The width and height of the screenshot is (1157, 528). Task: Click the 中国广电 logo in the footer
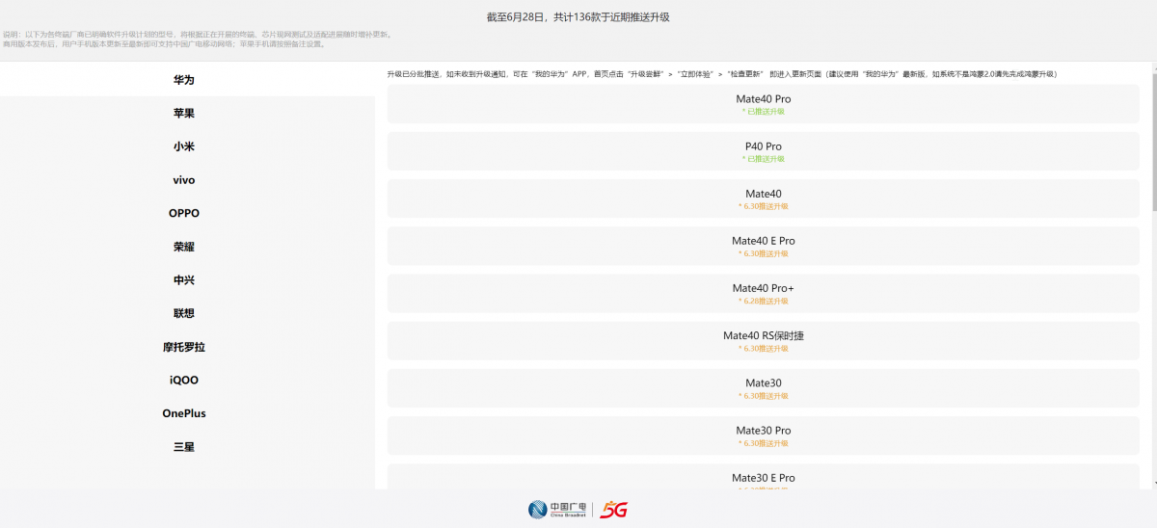point(557,510)
